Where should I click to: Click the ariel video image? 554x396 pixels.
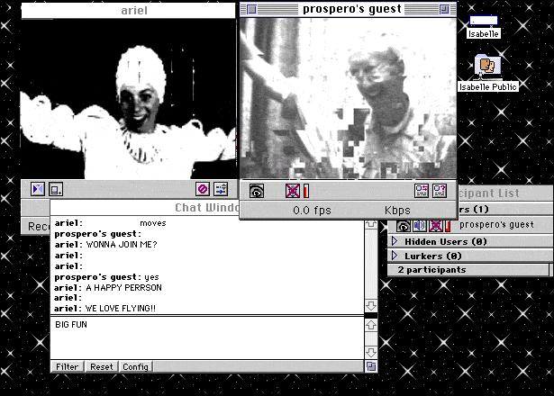129,99
